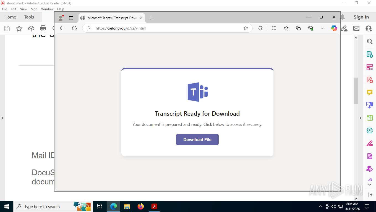The width and height of the screenshot is (376, 212).
Task: Click Acrobat vertical scrollbar thumb
Action: 356,91
